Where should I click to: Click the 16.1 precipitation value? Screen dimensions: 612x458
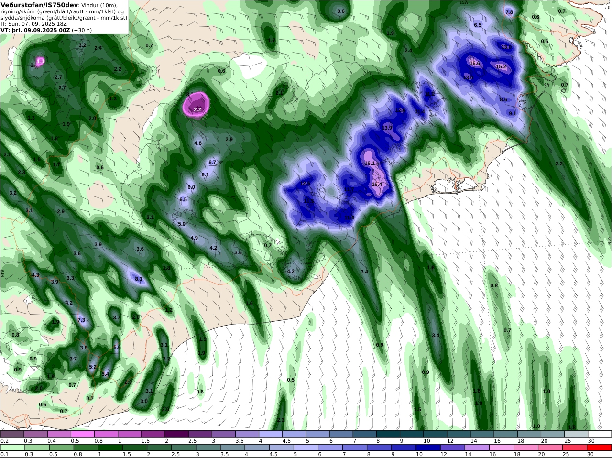click(x=369, y=163)
